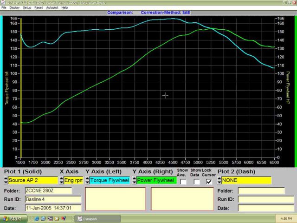Click the Windows Start button

13,218
